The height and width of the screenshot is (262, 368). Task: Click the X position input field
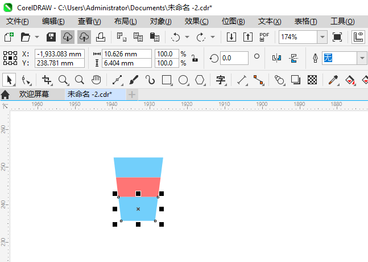[x=60, y=54]
